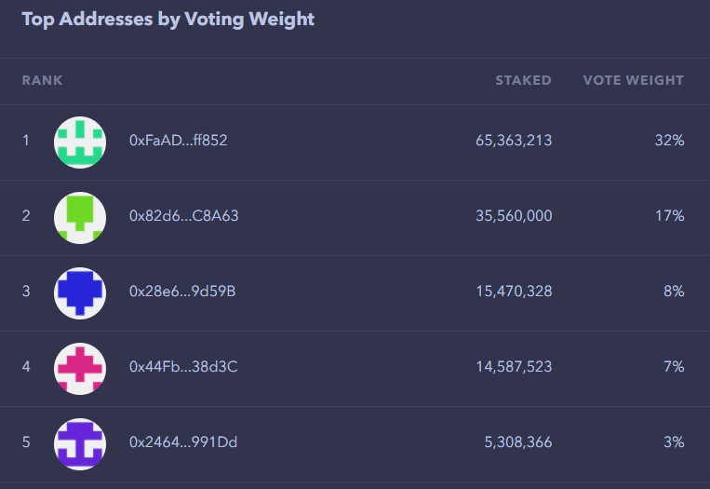Select staked amount 14,587,523
Image resolution: width=710 pixels, height=489 pixels.
click(x=514, y=366)
